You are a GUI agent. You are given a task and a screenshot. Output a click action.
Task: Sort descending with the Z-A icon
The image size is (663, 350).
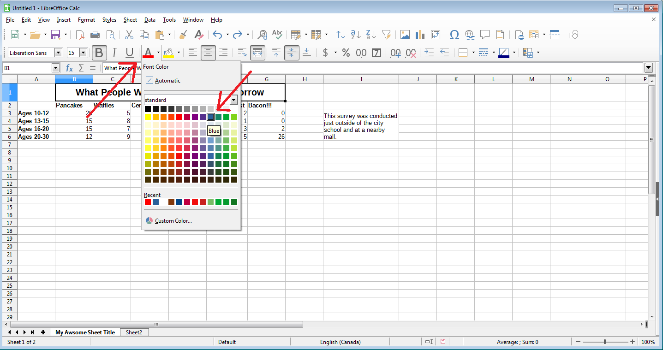click(371, 35)
